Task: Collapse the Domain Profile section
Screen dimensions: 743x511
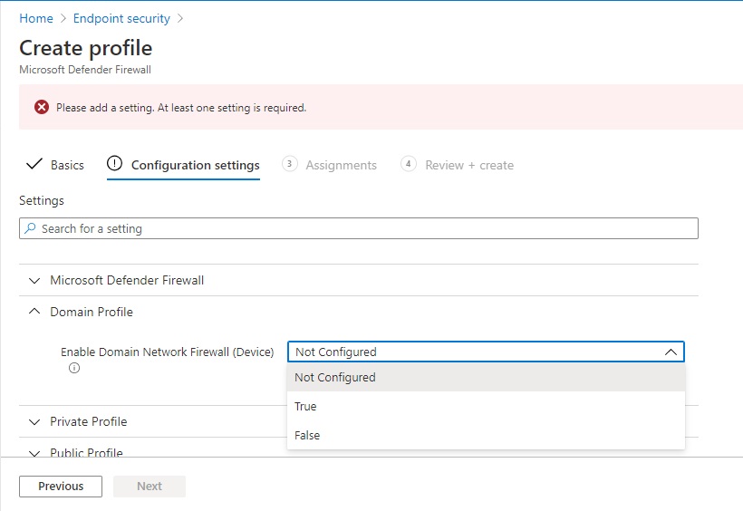Action: coord(34,312)
